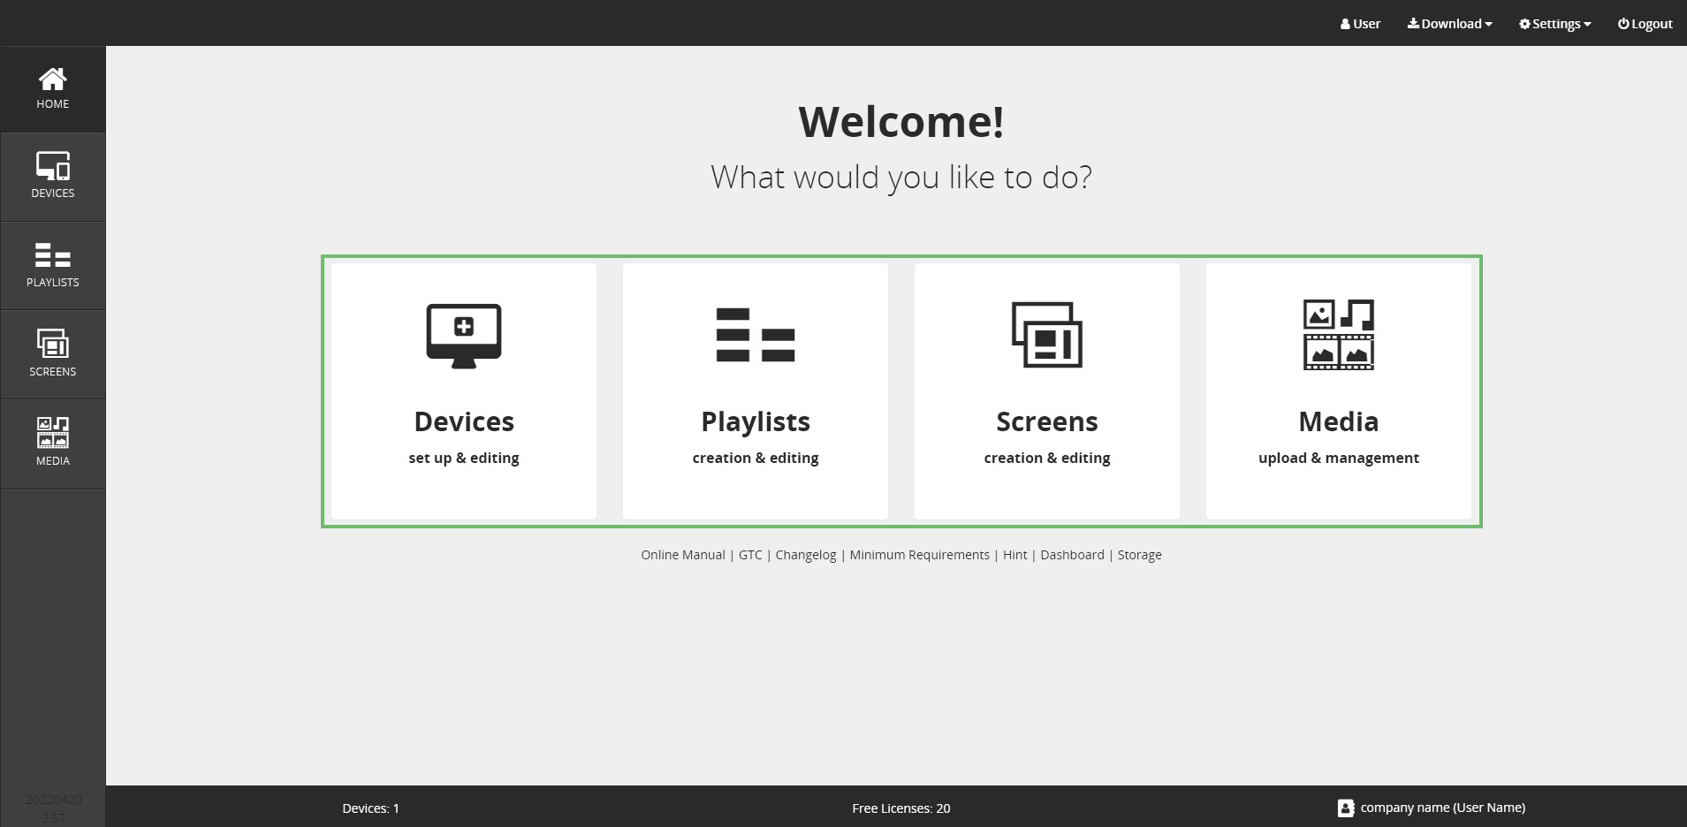Open the Devices heading in the card
The width and height of the screenshot is (1687, 827).
click(x=464, y=421)
